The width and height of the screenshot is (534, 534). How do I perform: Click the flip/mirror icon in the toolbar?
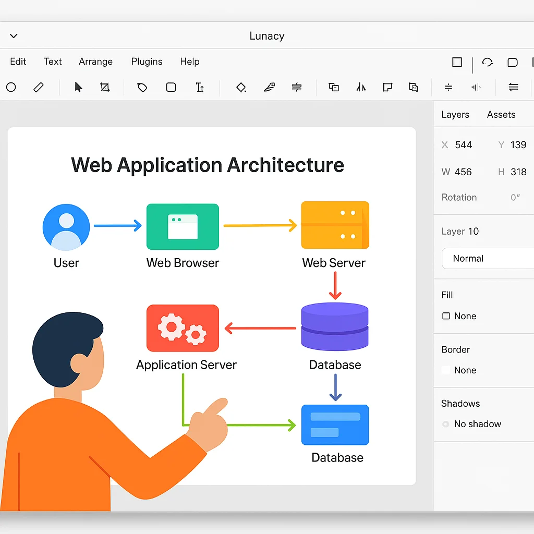361,87
